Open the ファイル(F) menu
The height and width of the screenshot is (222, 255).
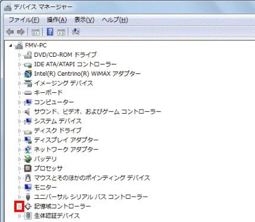pyautogui.click(x=24, y=20)
